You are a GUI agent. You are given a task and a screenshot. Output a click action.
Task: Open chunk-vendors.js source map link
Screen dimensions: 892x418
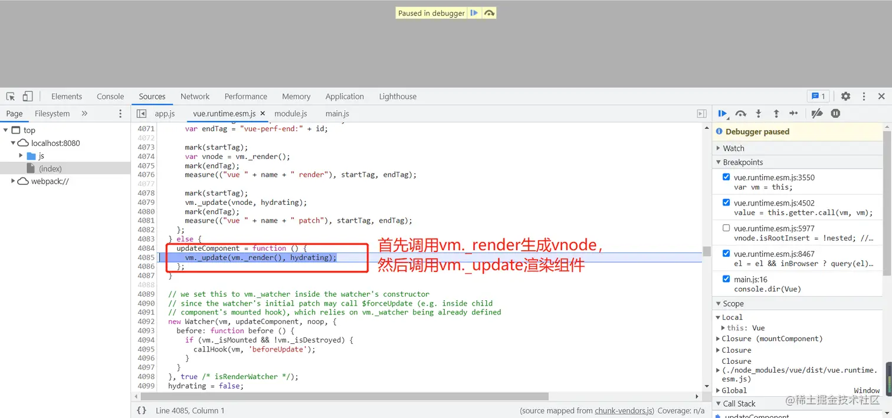[x=624, y=410]
